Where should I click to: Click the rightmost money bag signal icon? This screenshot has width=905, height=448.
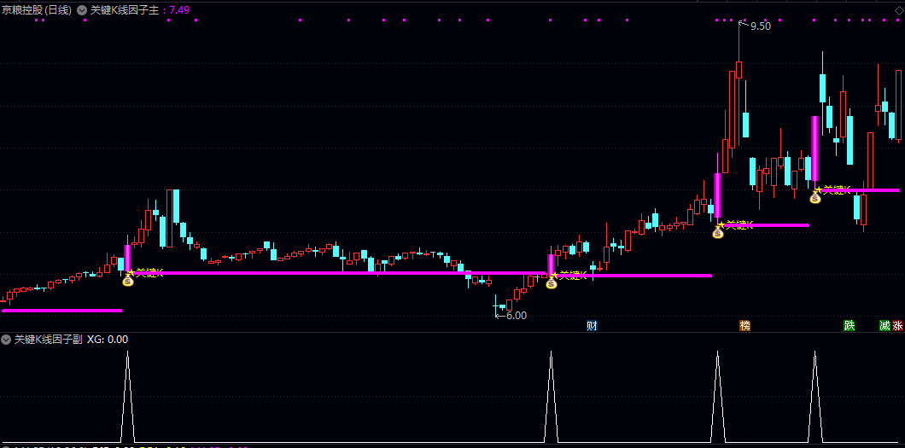point(815,198)
